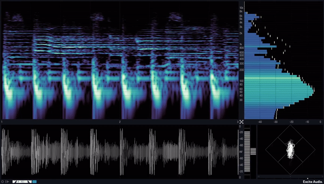Click the 1k frequency label
Screen dimensions: 324x184
coord(241,44)
